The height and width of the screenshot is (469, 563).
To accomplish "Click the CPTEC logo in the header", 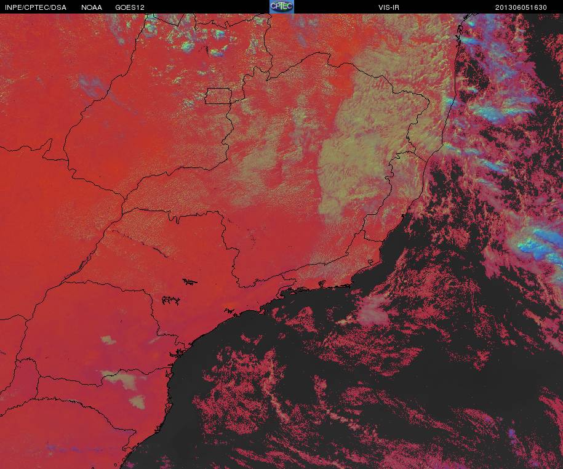I will (282, 7).
